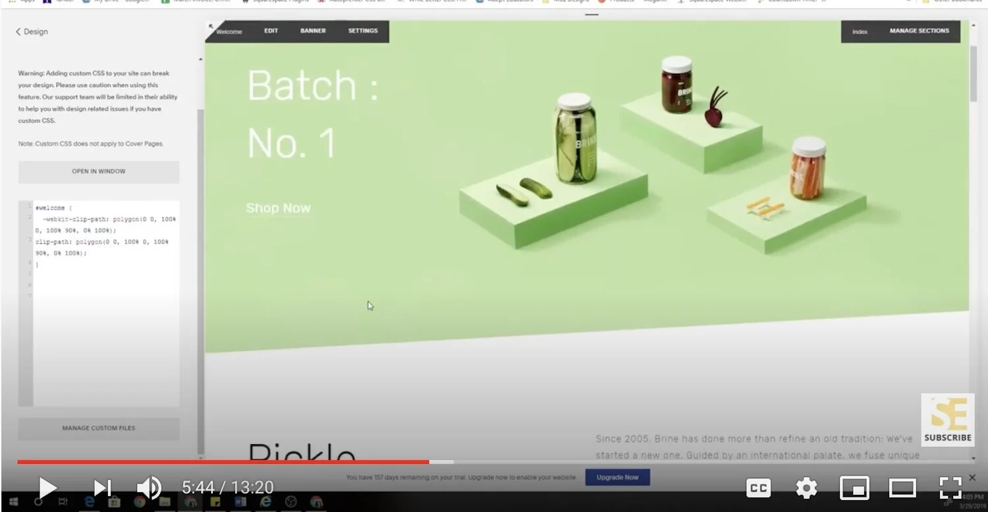Image resolution: width=988 pixels, height=512 pixels.
Task: Click the custom CSS warning text
Action: 98,97
